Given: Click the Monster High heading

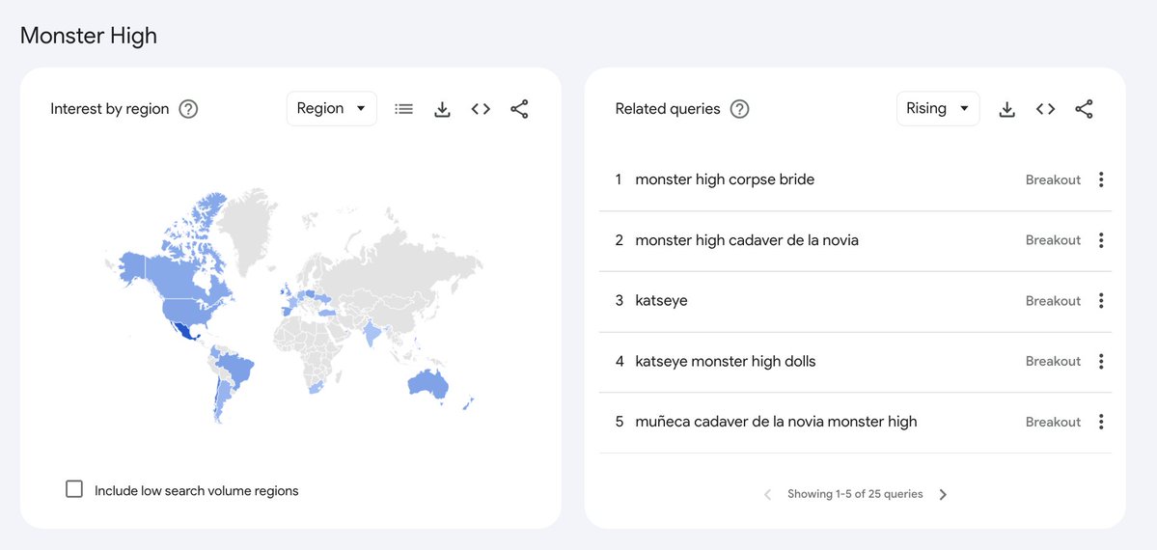Looking at the screenshot, I should 89,36.
